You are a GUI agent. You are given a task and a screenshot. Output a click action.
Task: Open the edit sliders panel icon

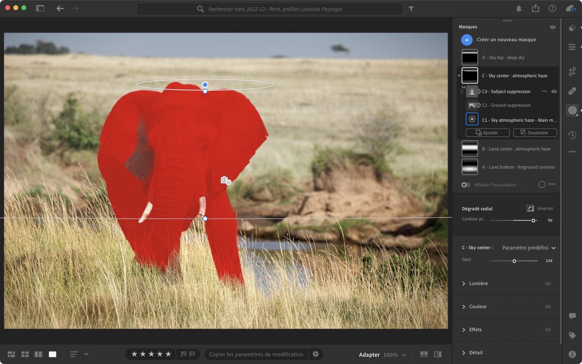(572, 47)
